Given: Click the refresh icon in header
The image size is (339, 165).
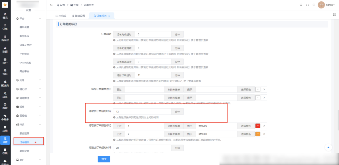Looking at the screenshot, I should 314,5.
